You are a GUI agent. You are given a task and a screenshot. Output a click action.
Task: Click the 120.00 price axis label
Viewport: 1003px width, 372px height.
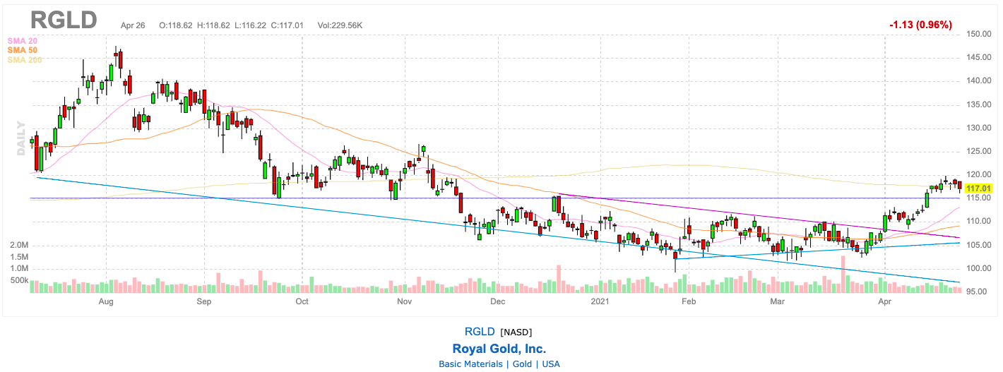978,175
